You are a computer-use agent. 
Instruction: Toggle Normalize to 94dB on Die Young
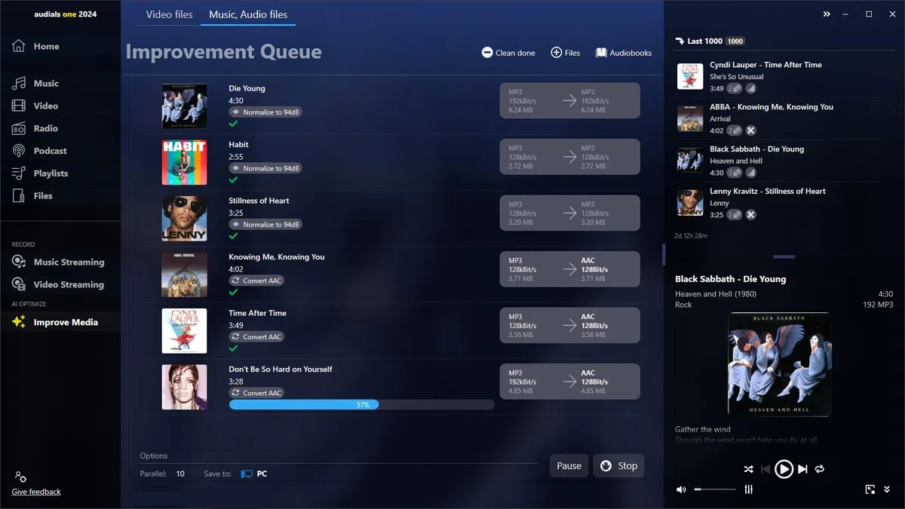click(265, 112)
